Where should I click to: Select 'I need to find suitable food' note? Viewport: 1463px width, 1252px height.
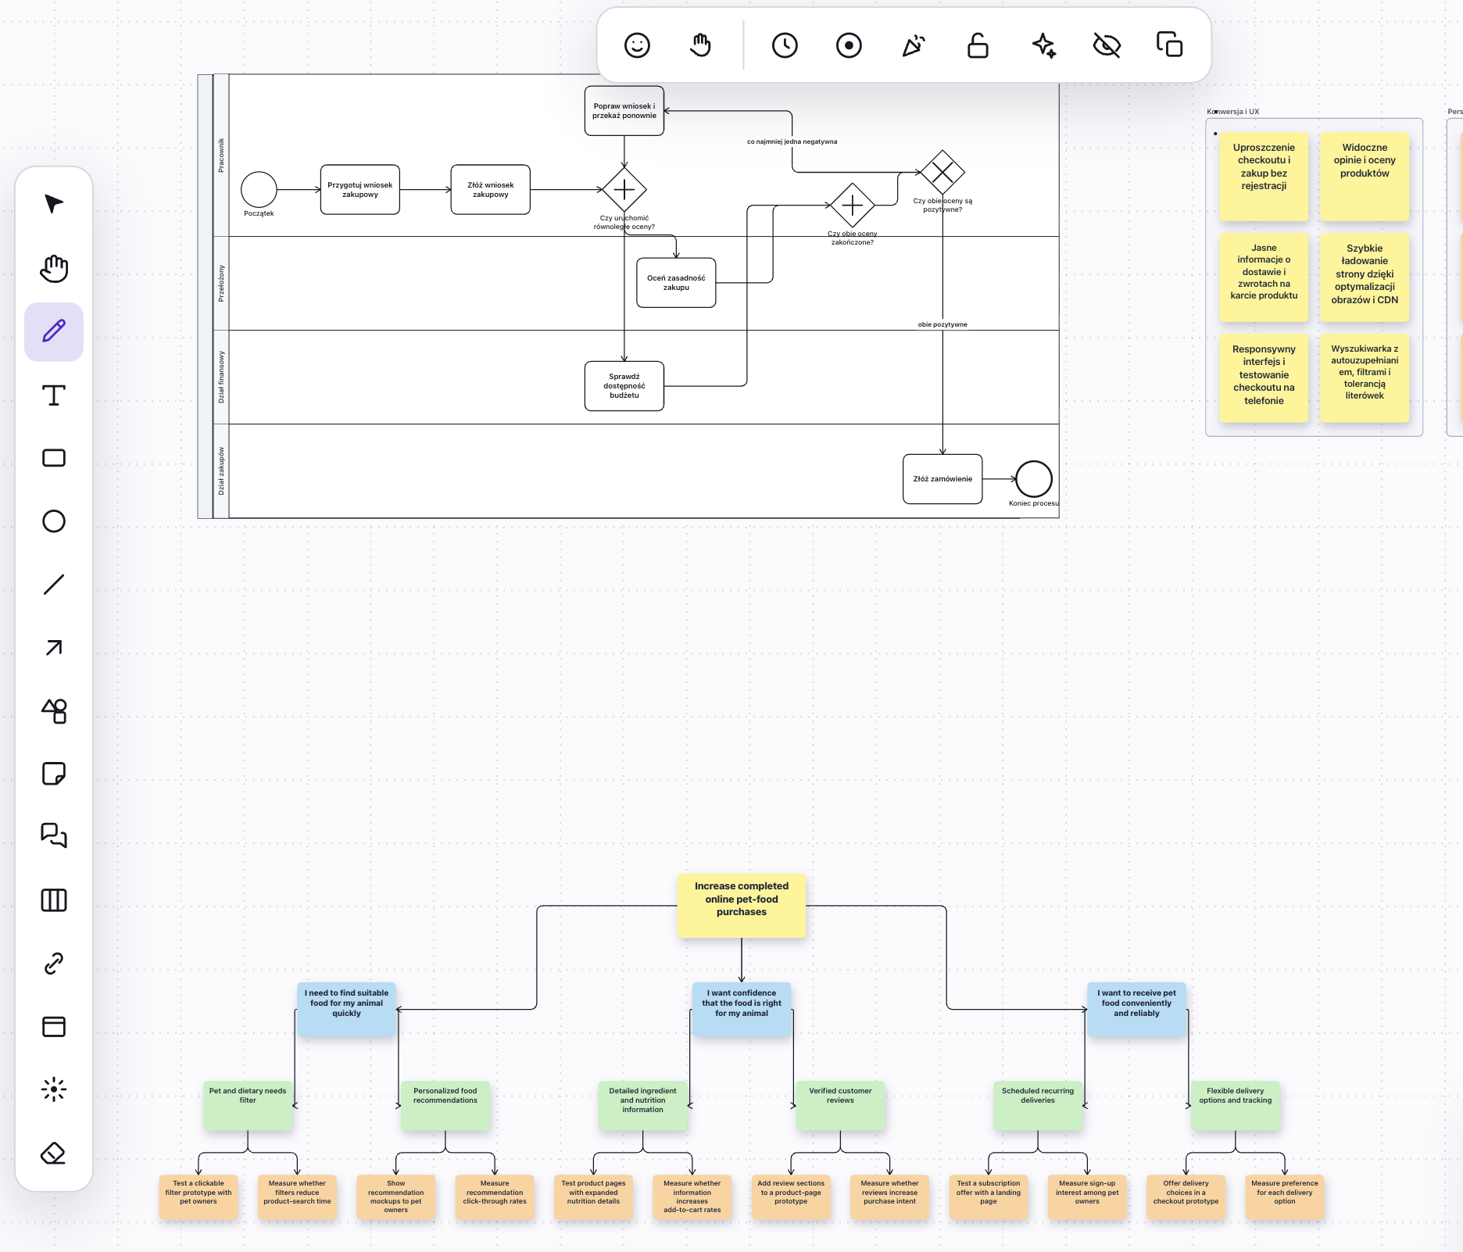346,1009
